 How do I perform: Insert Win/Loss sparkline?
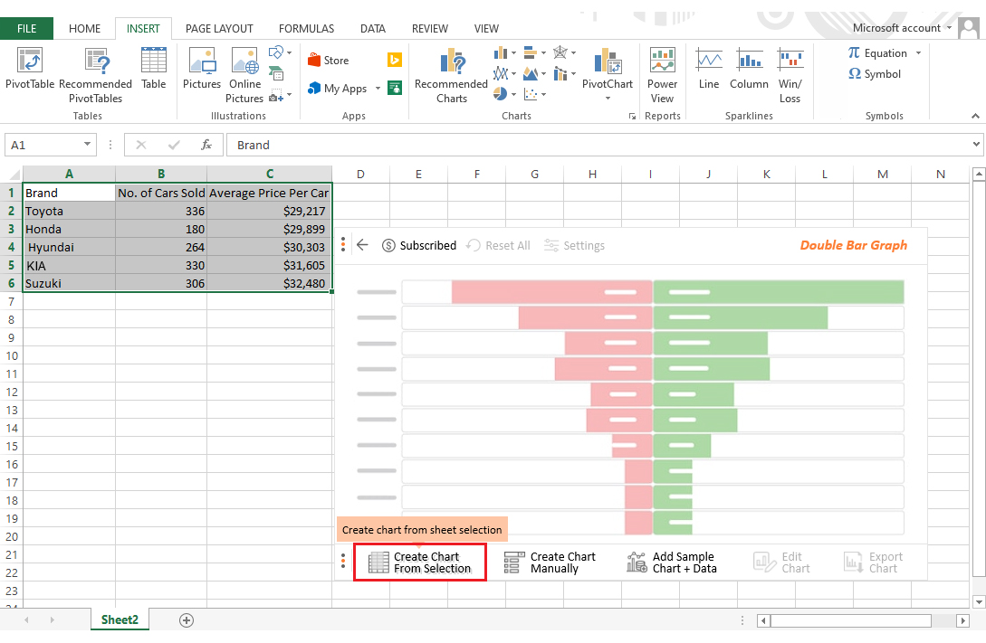pyautogui.click(x=790, y=75)
